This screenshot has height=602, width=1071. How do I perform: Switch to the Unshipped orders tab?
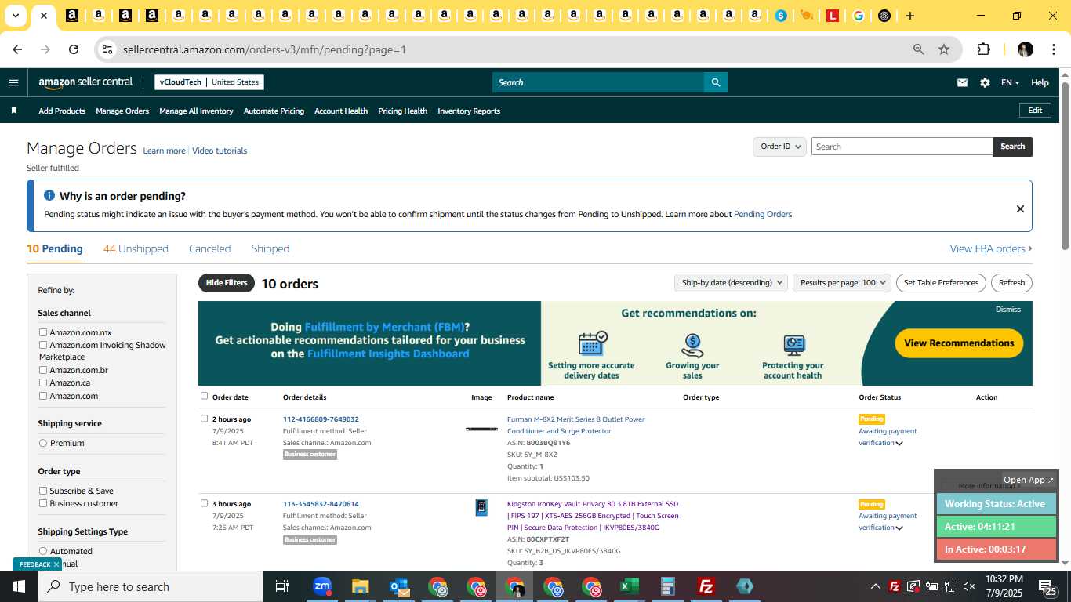[x=136, y=248]
